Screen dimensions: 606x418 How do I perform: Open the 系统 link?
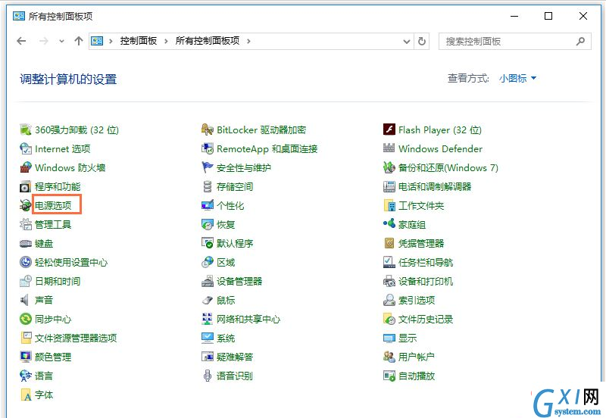(226, 338)
